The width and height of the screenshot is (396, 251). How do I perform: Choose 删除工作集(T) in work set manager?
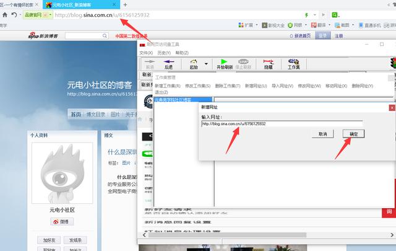228,86
